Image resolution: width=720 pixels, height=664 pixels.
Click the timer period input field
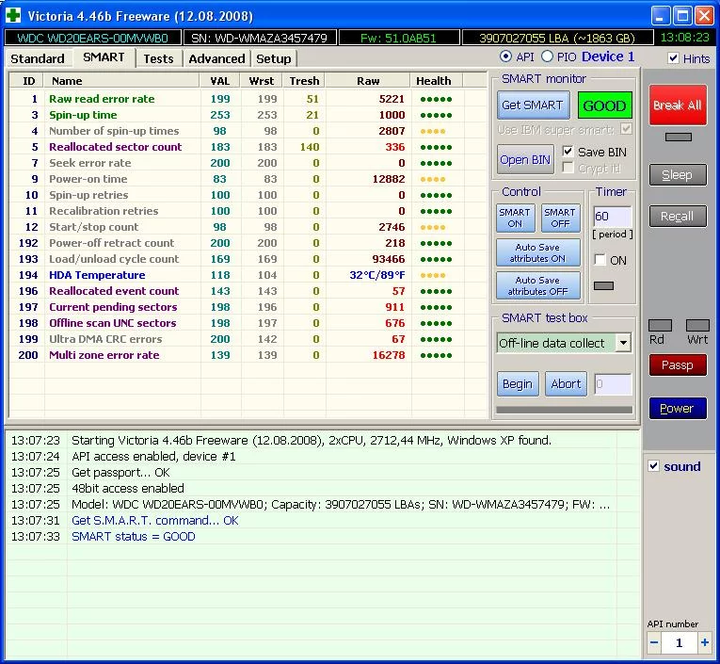pos(611,217)
